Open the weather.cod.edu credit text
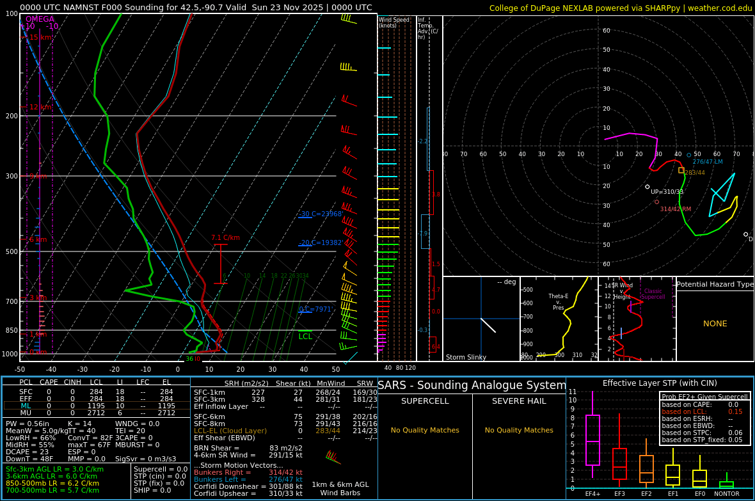 click(720, 8)
